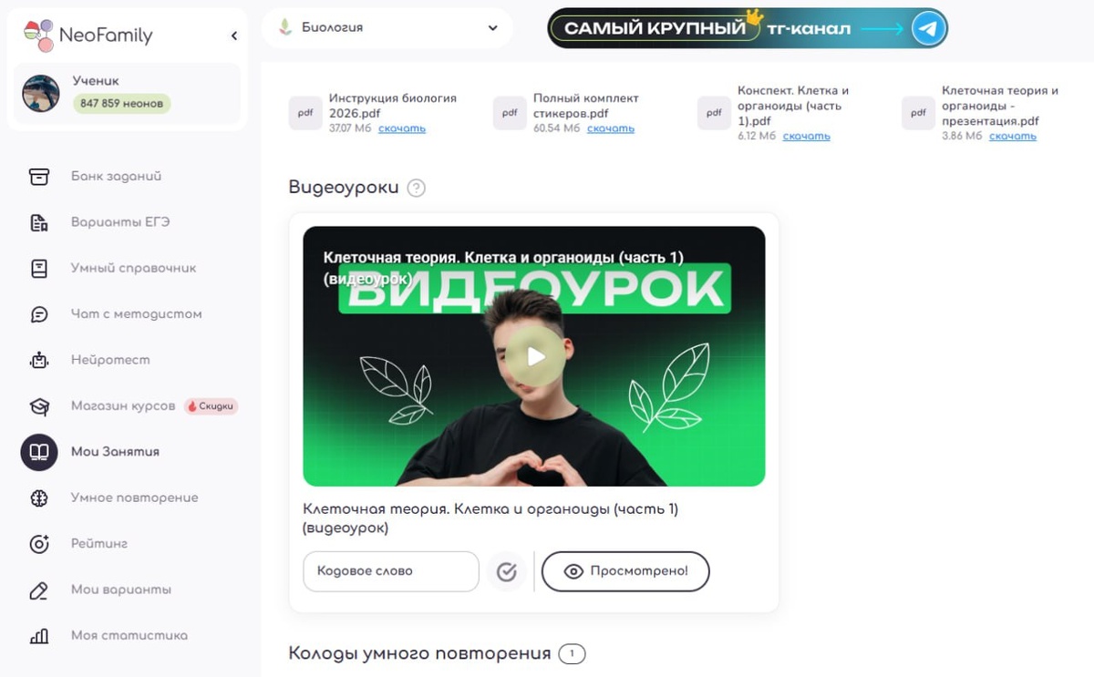Expand the Биология subject dropdown
This screenshot has width=1094, height=677.
click(x=387, y=27)
